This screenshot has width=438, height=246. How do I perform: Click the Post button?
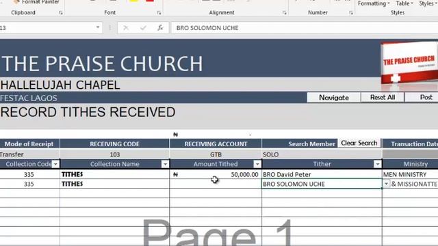pos(422,97)
